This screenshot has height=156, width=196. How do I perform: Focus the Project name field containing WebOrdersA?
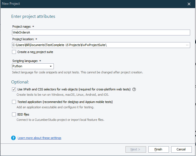(x=101, y=32)
